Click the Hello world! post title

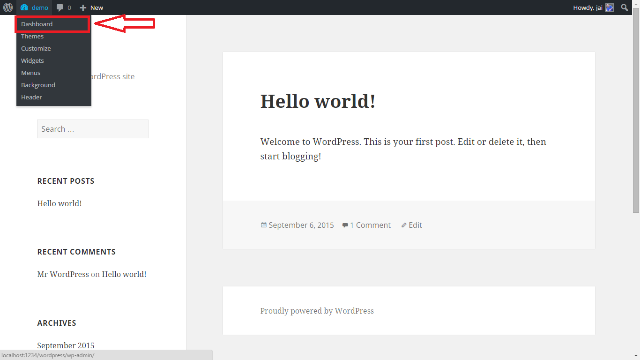(x=318, y=101)
